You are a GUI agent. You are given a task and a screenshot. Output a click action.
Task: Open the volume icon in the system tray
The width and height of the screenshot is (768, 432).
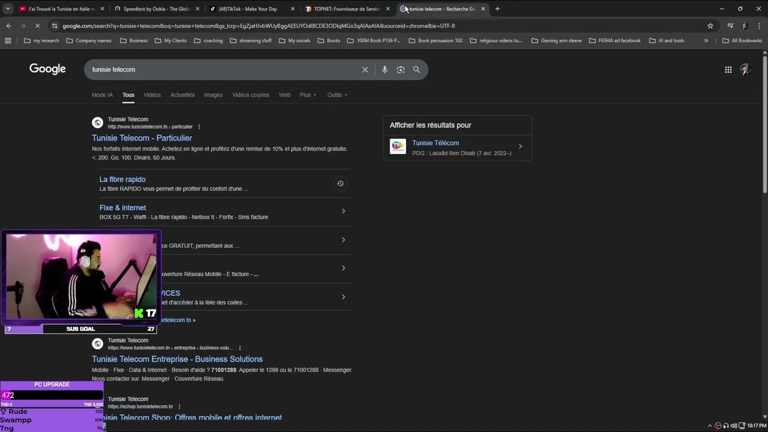(x=734, y=426)
